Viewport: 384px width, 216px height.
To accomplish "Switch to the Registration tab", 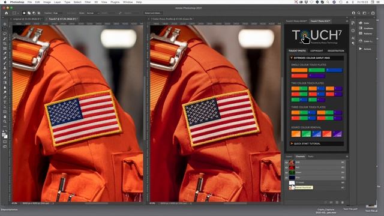I will [336, 50].
